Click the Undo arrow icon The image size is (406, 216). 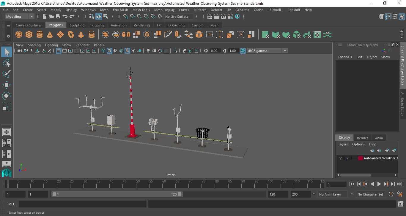[x=65, y=17]
